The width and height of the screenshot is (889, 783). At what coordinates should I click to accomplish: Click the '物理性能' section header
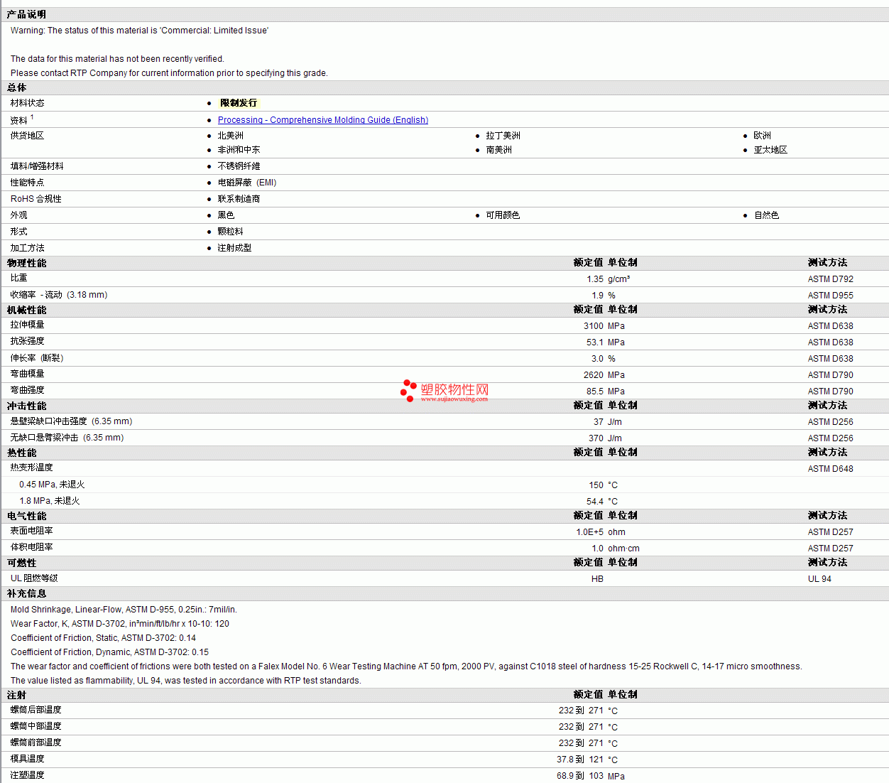[27, 263]
